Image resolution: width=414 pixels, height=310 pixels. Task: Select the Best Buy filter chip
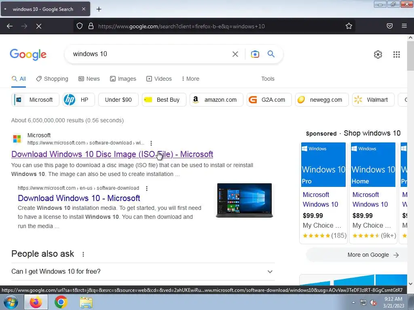pyautogui.click(x=164, y=100)
